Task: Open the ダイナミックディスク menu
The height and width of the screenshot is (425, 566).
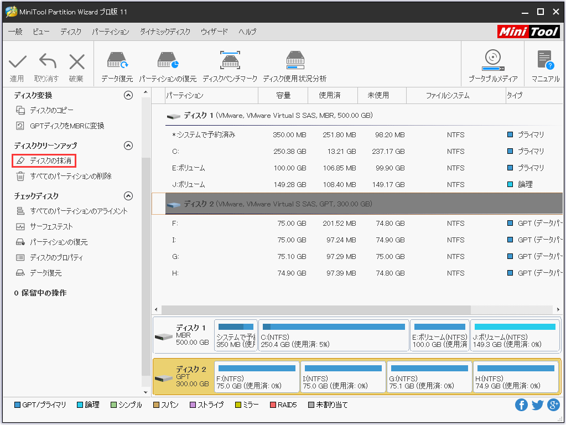Action: point(165,32)
